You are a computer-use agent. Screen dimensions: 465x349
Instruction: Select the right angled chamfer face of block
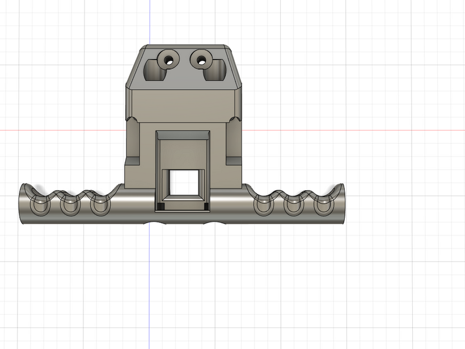[235, 68]
